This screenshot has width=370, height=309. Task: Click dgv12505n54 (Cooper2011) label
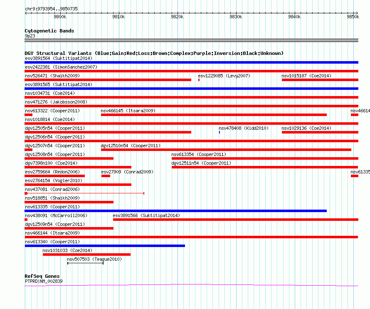click(55, 128)
